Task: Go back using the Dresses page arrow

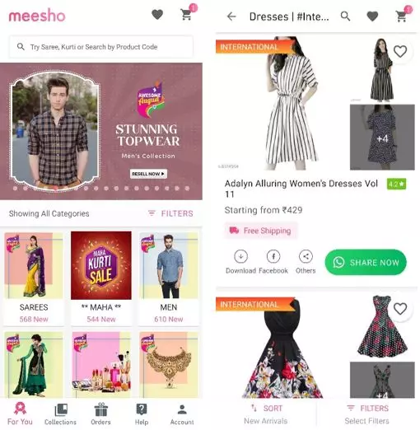Action: click(x=231, y=16)
